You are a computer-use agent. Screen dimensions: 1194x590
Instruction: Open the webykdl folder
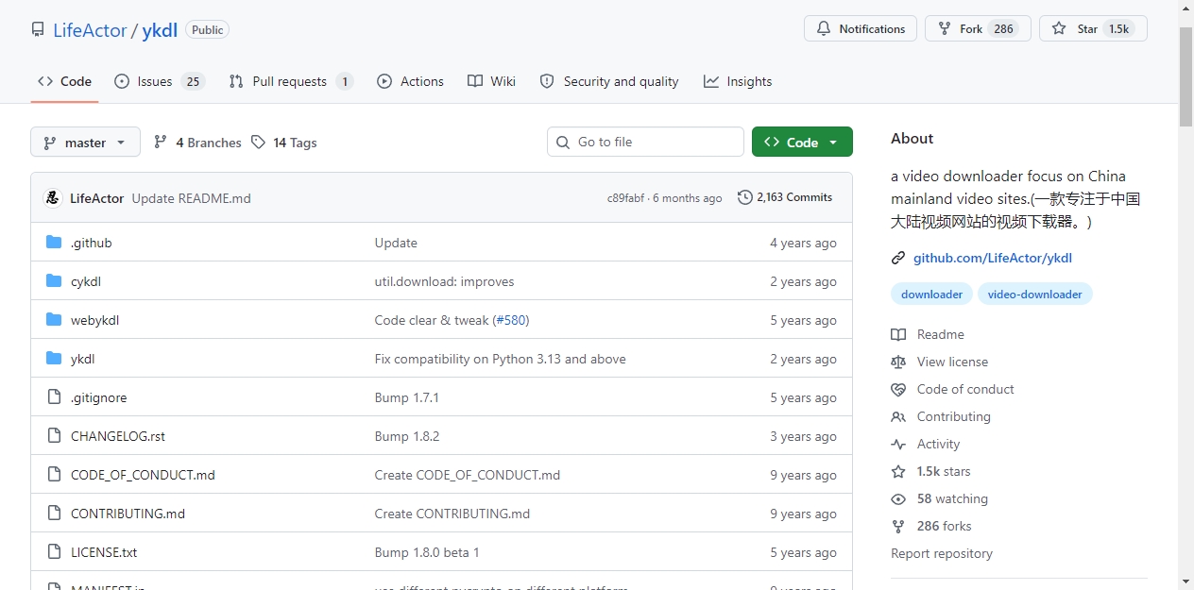pyautogui.click(x=94, y=320)
